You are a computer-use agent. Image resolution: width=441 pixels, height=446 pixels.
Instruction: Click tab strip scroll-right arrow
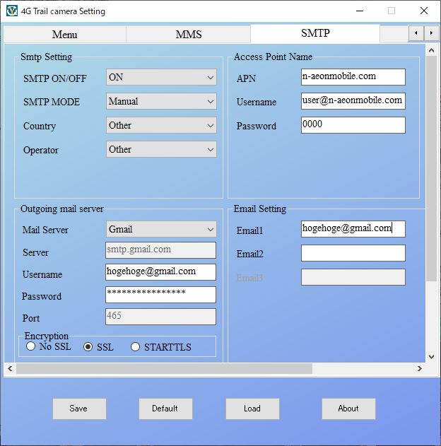click(x=431, y=33)
